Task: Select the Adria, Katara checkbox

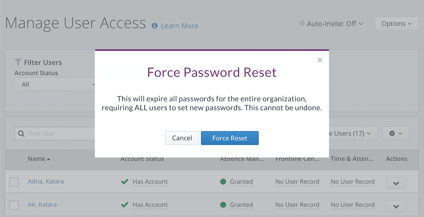Action: click(14, 182)
